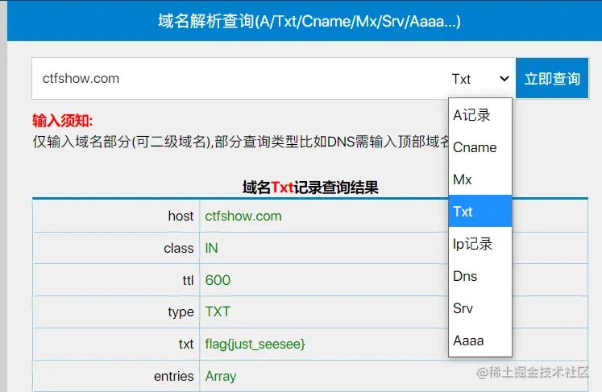This screenshot has width=602, height=392.
Task: Click the ttl value 600
Action: [218, 280]
